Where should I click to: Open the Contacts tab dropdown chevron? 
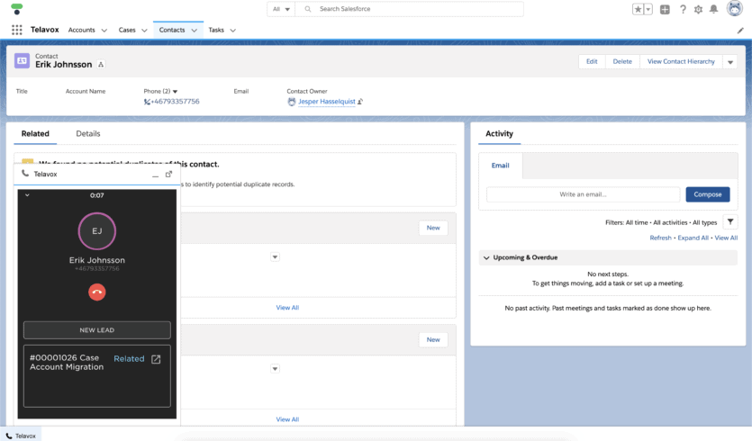(195, 31)
